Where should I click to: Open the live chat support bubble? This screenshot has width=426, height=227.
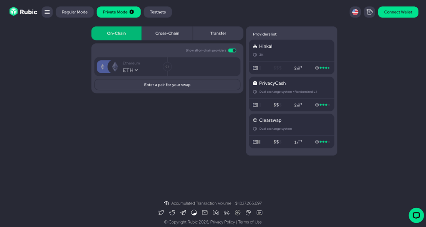click(x=416, y=215)
